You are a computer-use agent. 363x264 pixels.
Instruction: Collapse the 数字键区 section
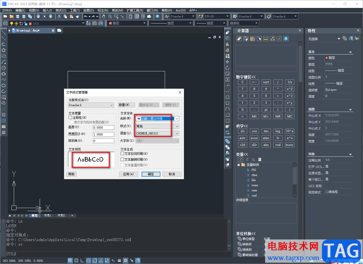point(246,77)
